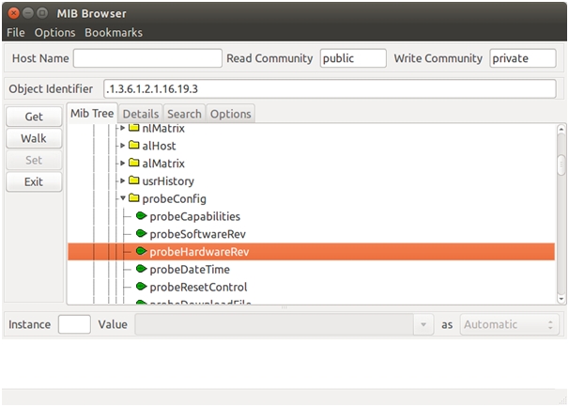The height and width of the screenshot is (407, 569).
Task: Click into the Host Name field
Action: coord(147,58)
